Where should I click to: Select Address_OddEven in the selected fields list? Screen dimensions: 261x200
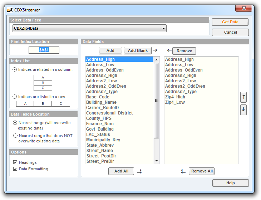(x=201, y=70)
